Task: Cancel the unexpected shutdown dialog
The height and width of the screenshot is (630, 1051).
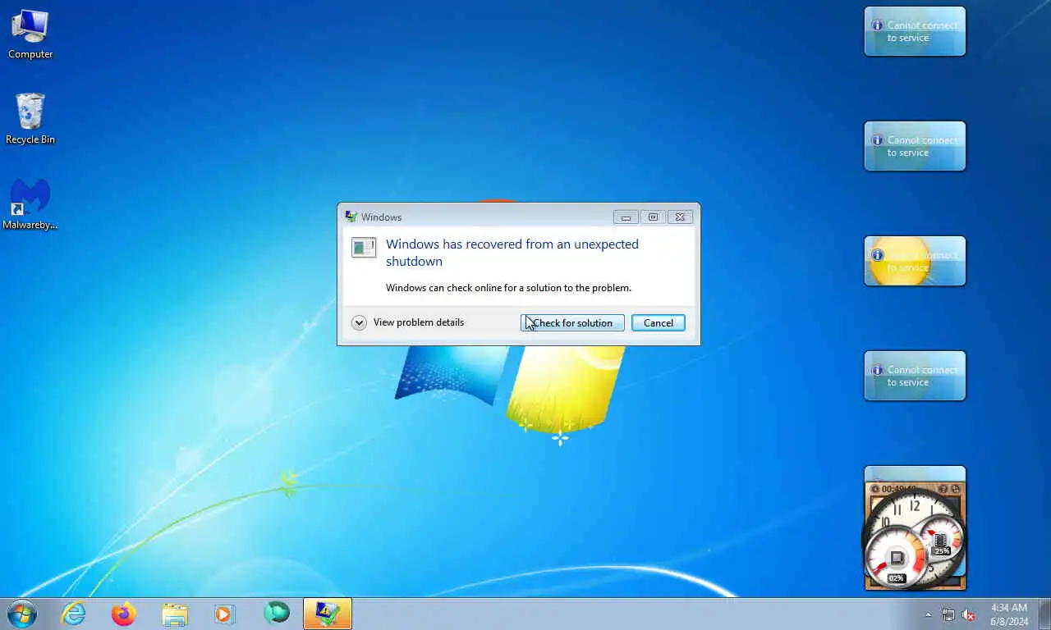Action: pyautogui.click(x=658, y=322)
